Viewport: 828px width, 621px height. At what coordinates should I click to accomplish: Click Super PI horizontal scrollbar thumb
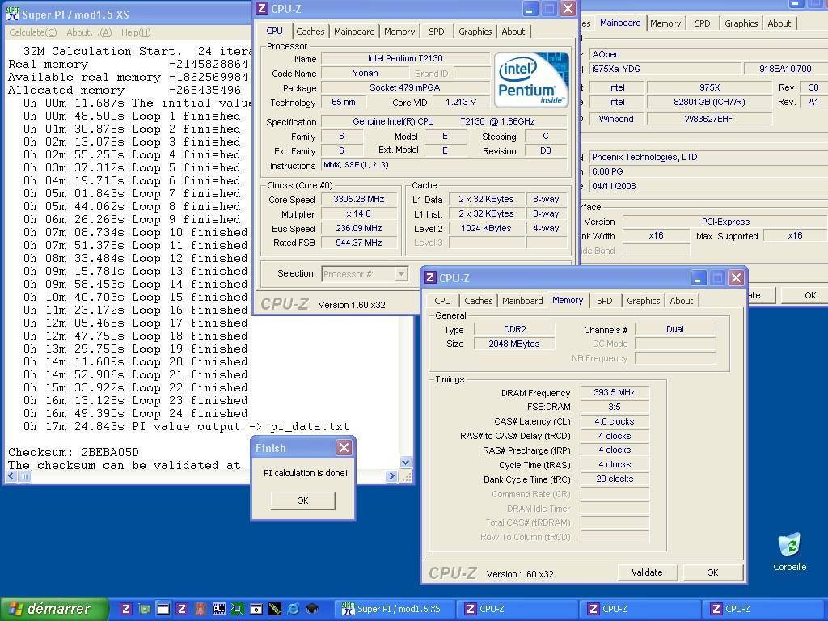click(x=25, y=475)
